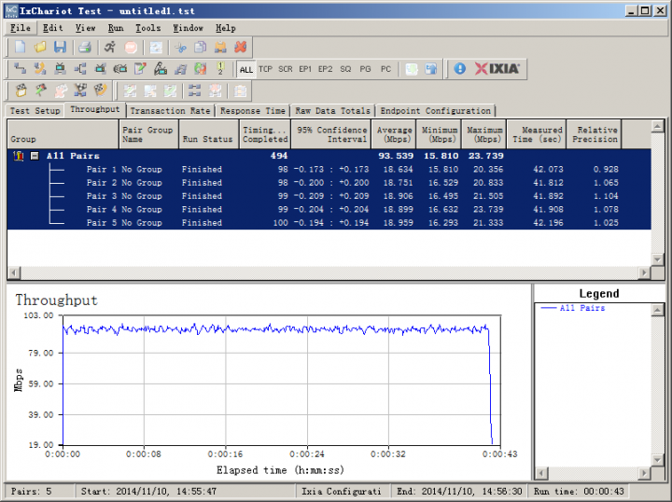Toggle the PC filter button
672x502 pixels.
385,69
